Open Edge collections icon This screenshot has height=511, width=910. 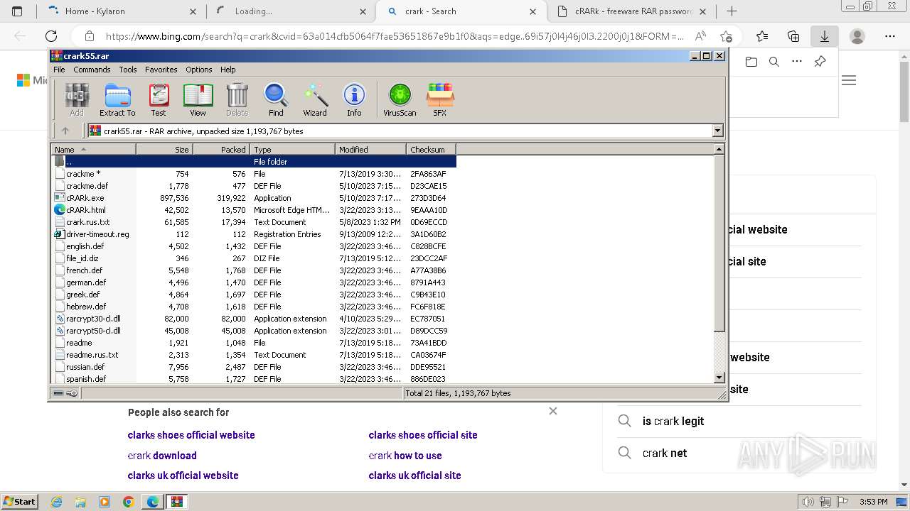click(x=793, y=36)
